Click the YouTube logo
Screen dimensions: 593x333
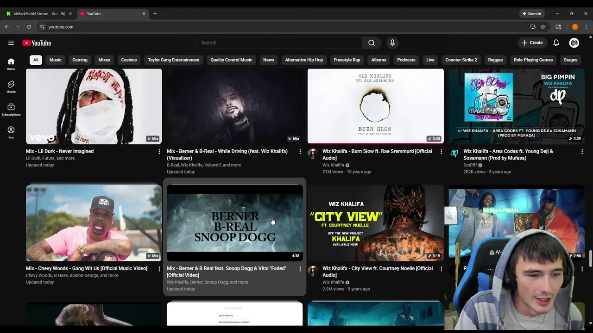[37, 43]
